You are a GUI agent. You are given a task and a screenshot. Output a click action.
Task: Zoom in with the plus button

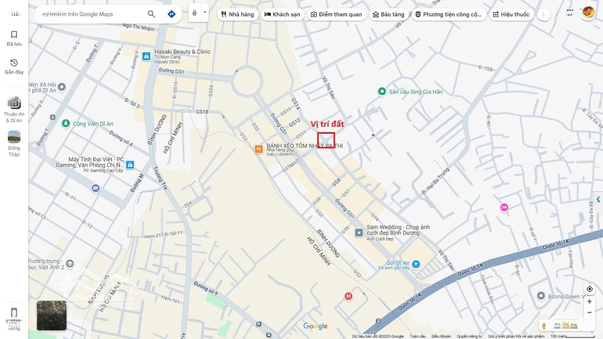(589, 302)
